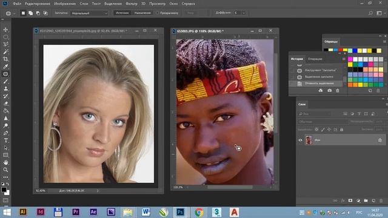388x218 pixels.
Task: Create new snapshot with History camera icon
Action: 329,90
